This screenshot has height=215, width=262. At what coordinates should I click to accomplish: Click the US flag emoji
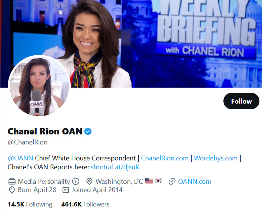click(x=149, y=181)
